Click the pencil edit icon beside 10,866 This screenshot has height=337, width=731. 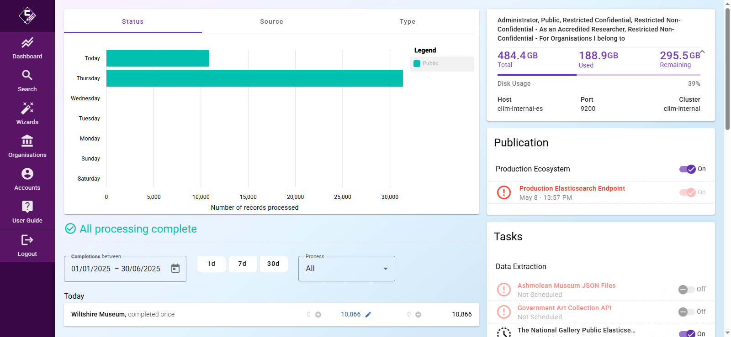(368, 315)
